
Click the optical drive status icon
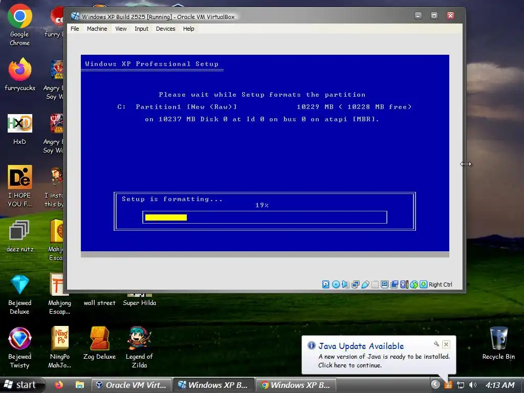click(336, 285)
